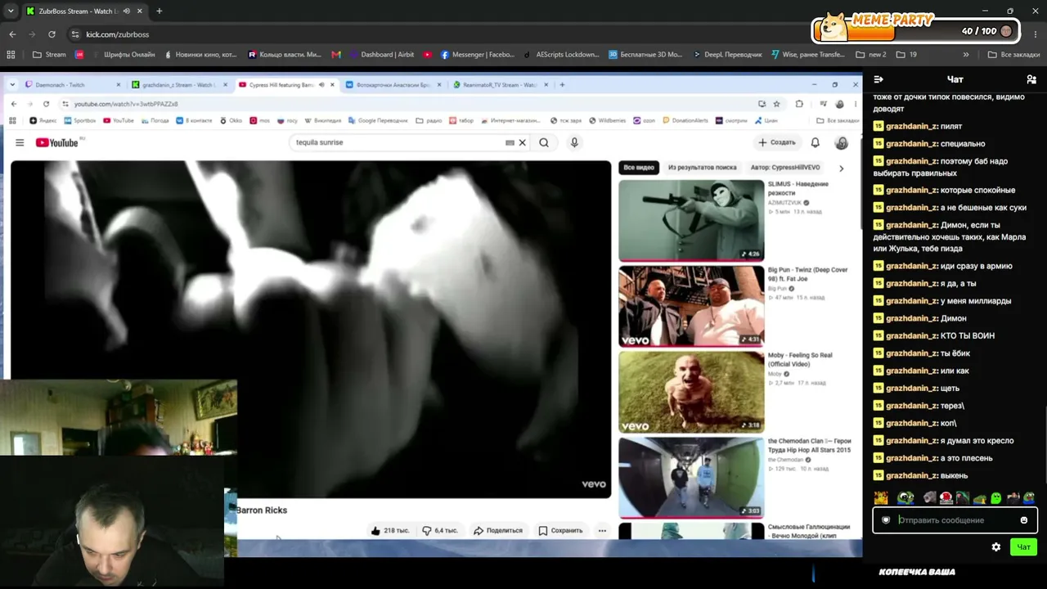Image resolution: width=1047 pixels, height=589 pixels.
Task: Bookmark the YouTube page with star icon
Action: point(776,104)
